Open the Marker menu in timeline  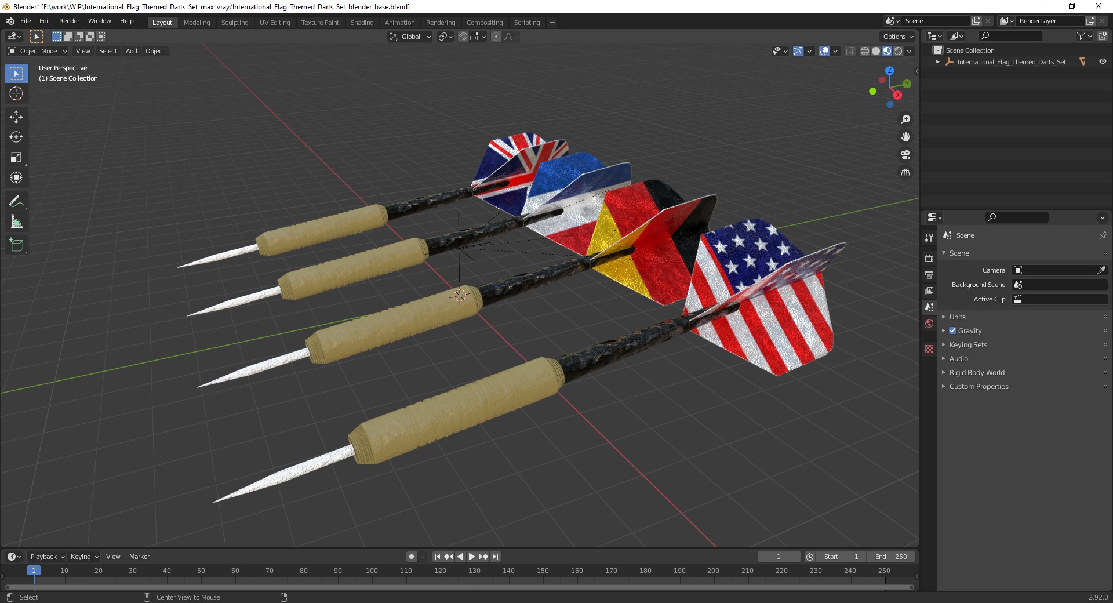[x=139, y=557]
